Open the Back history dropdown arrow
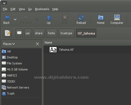The width and height of the screenshot is (131, 105). pos(15,19)
